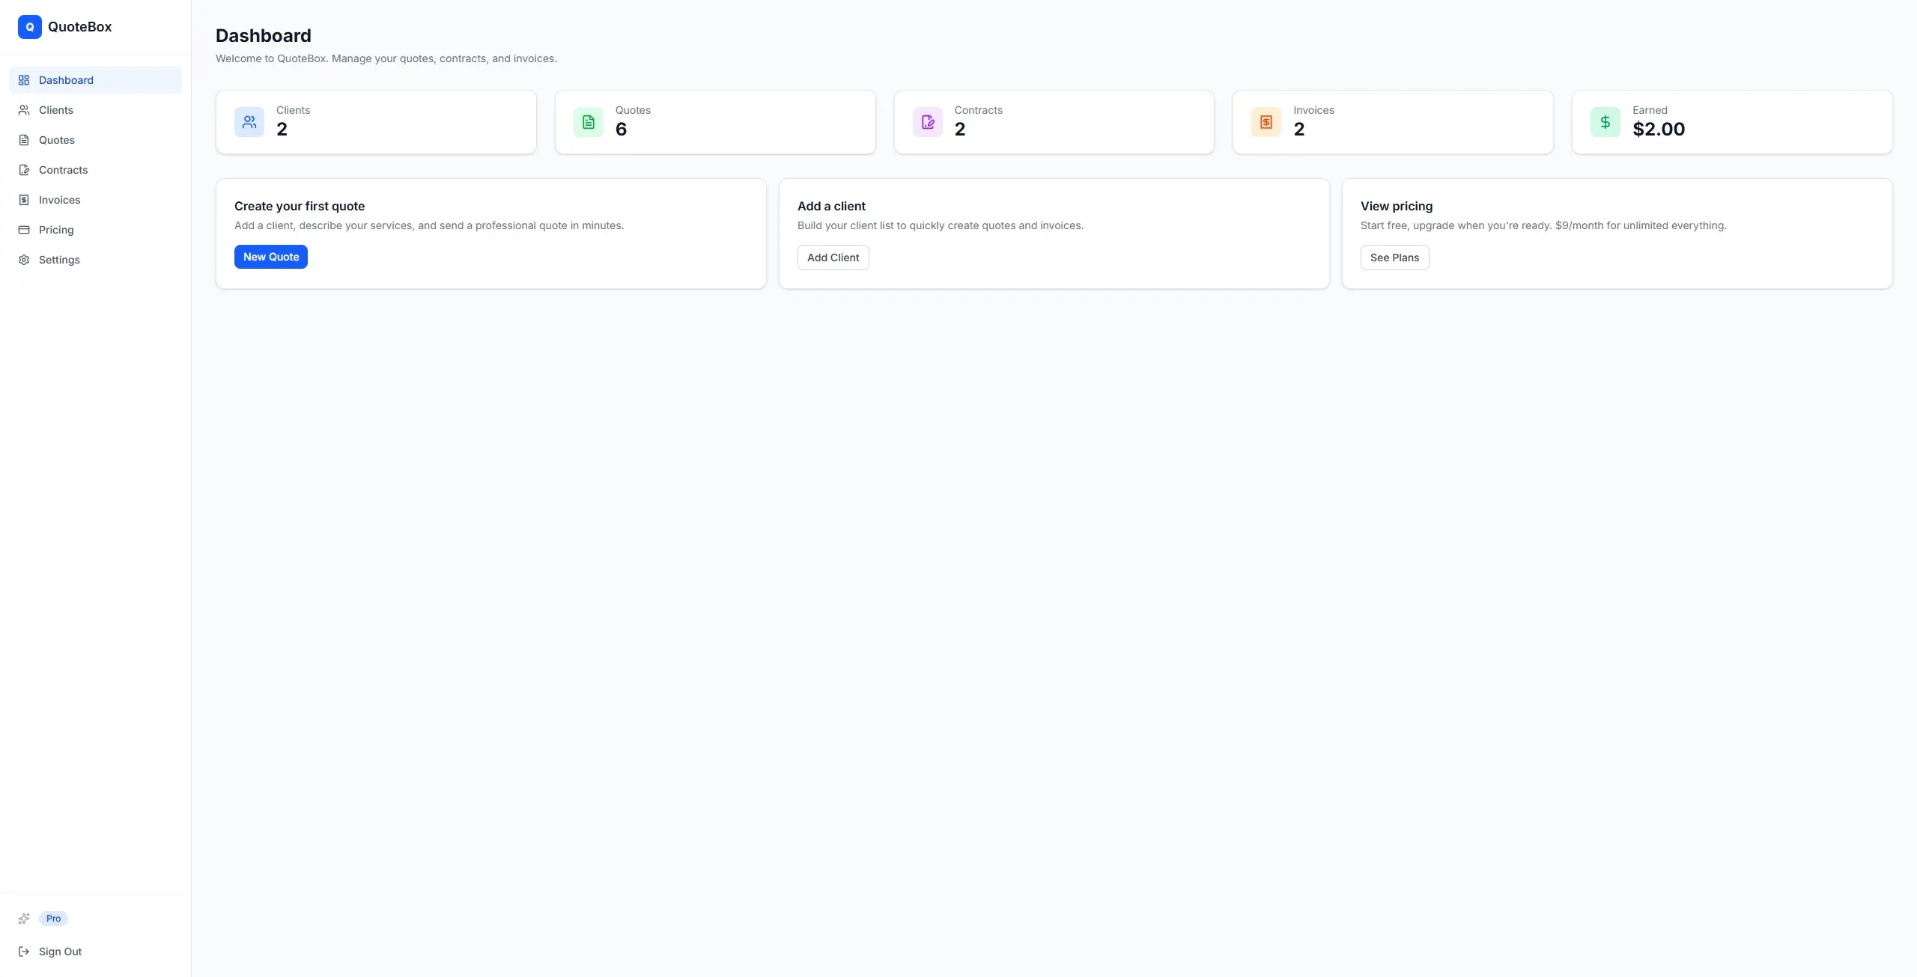Viewport: 1917px width, 977px height.
Task: Navigate to Contracts in sidebar
Action: 95,170
